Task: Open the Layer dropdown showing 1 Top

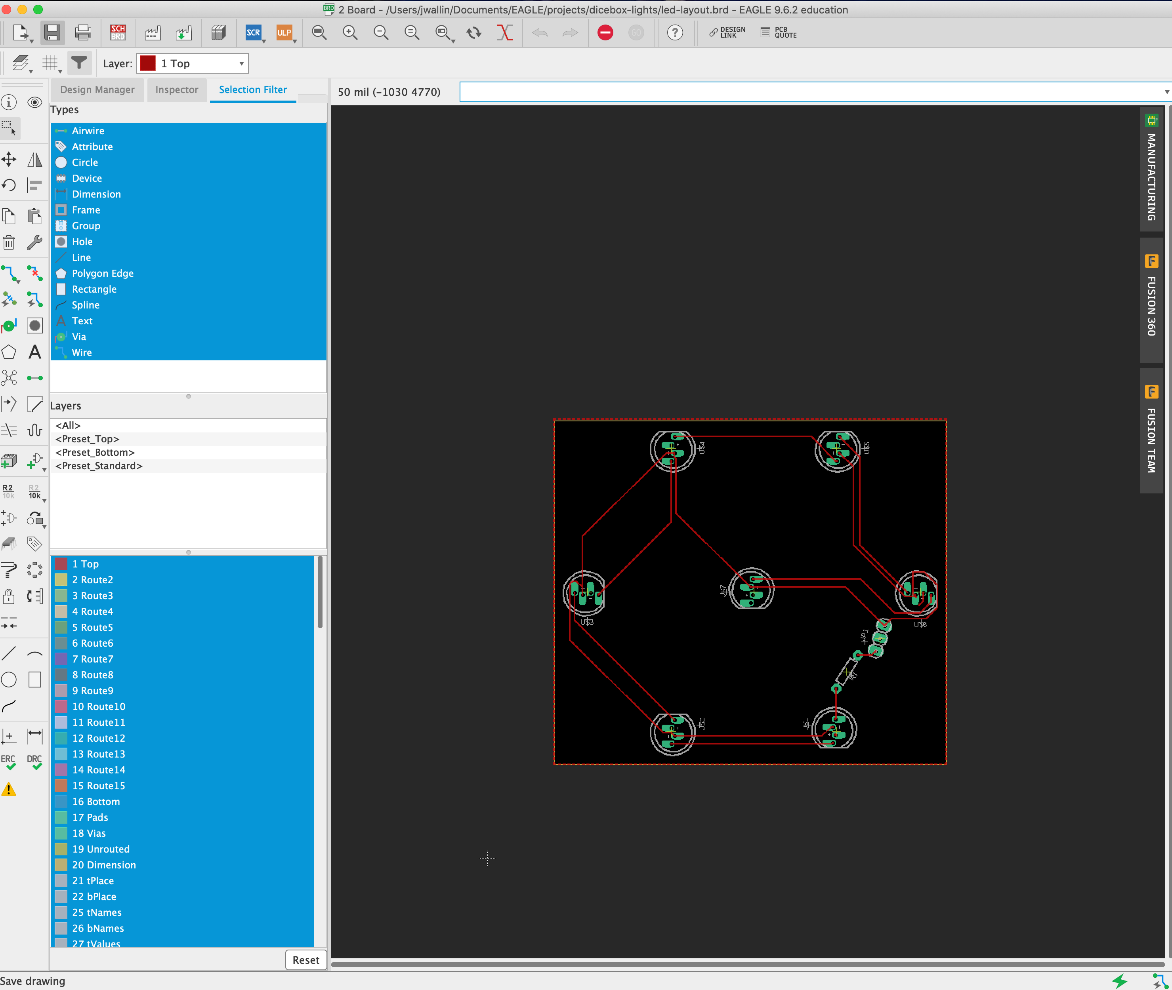Action: click(193, 63)
